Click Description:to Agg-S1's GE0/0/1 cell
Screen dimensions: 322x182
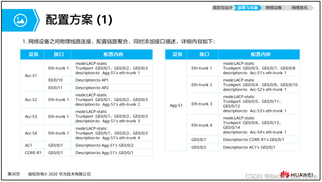(112, 153)
